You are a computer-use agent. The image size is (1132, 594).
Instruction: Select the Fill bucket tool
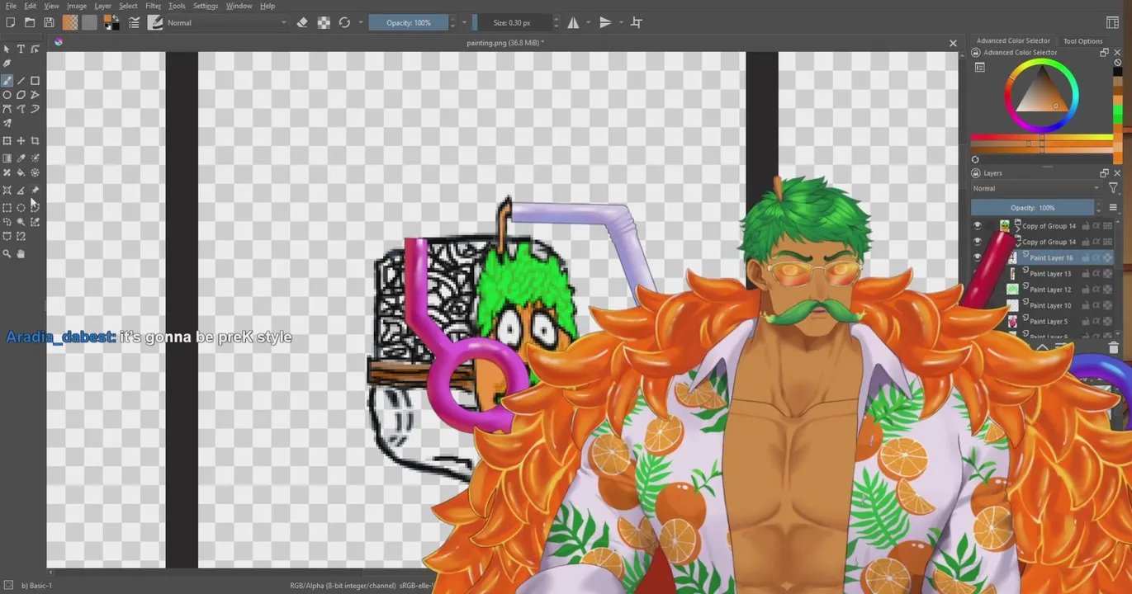[x=21, y=172]
